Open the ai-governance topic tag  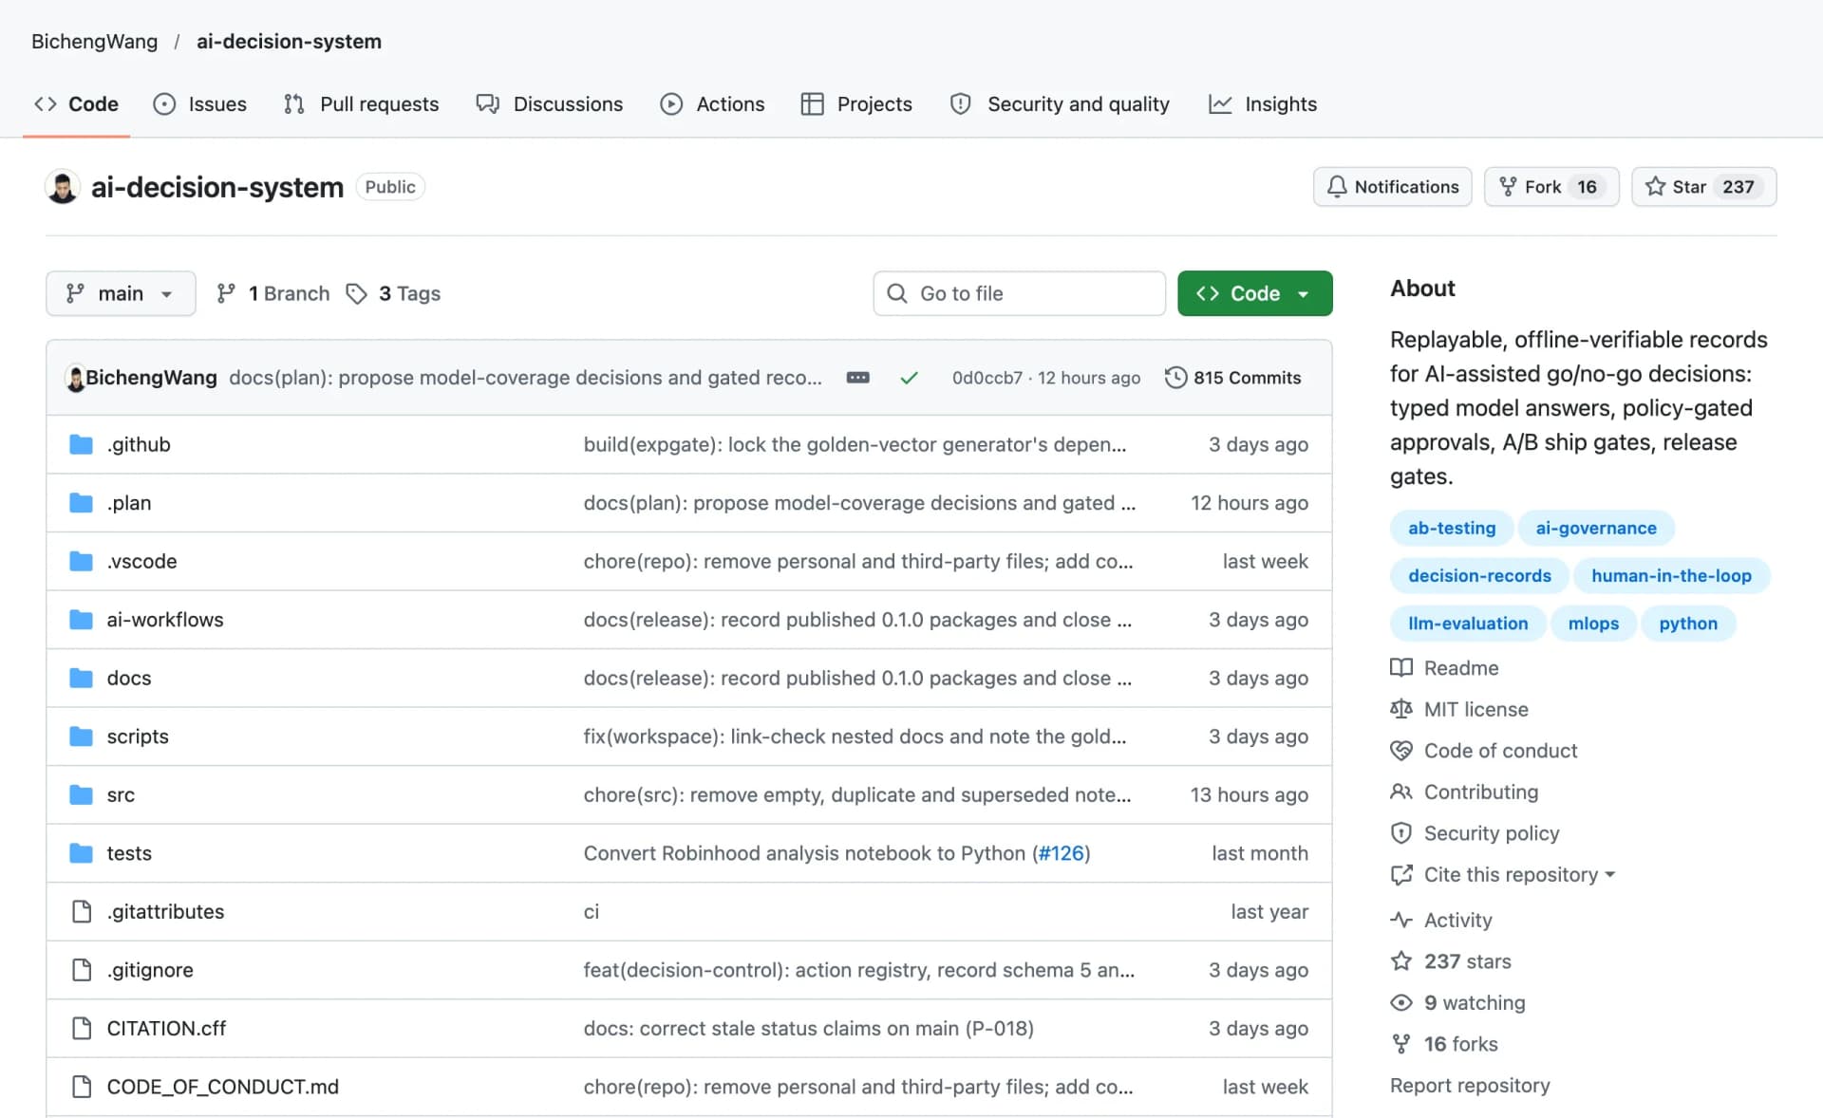point(1596,528)
